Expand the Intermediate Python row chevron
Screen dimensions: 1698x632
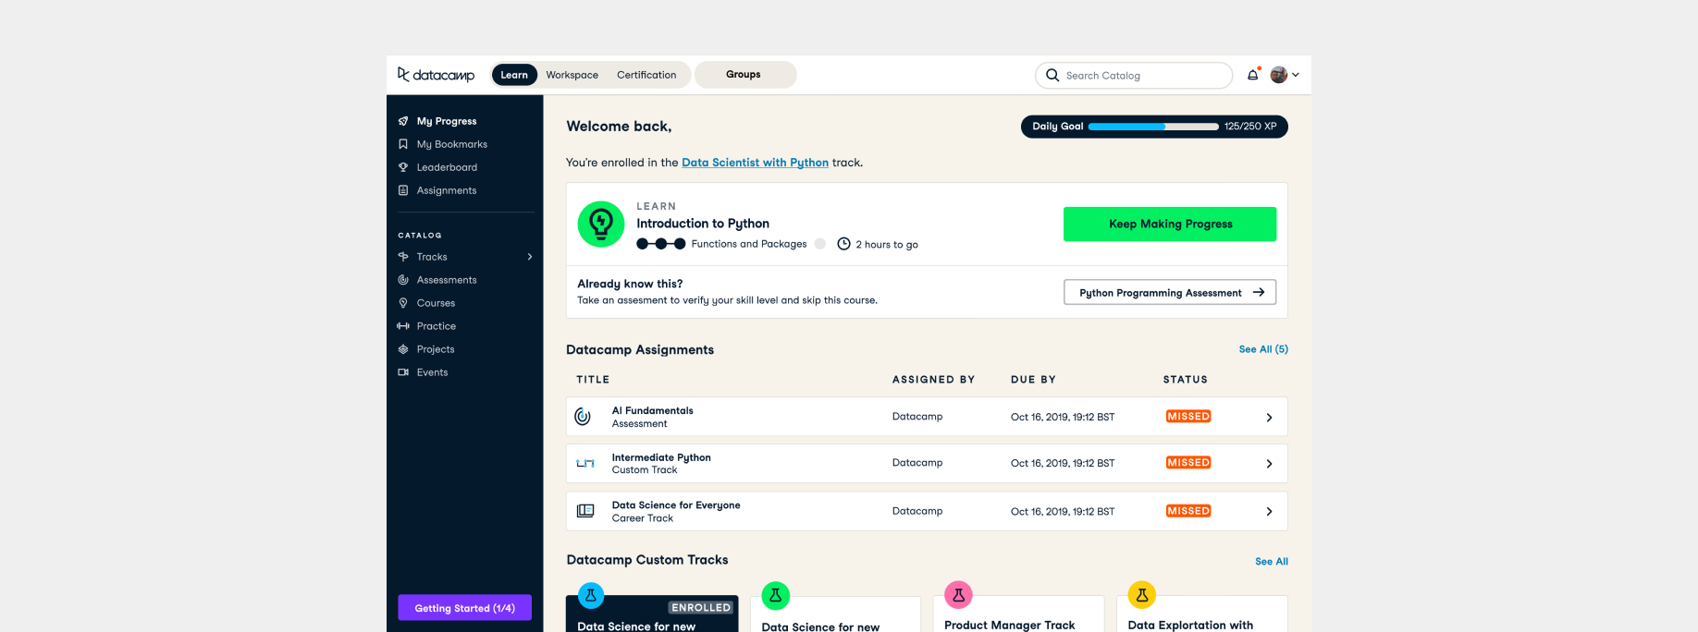point(1269,464)
